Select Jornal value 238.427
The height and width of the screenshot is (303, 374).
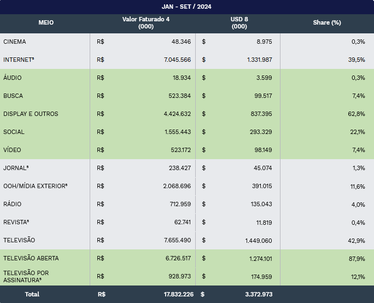[x=180, y=168]
